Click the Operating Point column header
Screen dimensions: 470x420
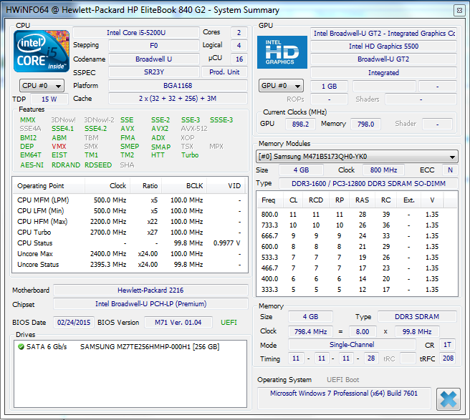click(x=49, y=186)
